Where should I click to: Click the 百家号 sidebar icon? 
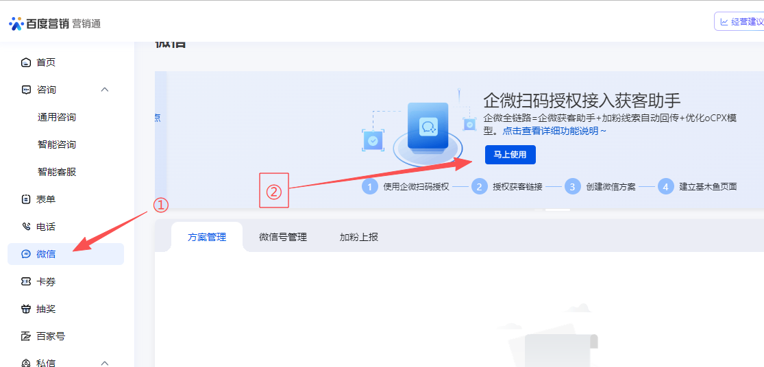coord(26,336)
